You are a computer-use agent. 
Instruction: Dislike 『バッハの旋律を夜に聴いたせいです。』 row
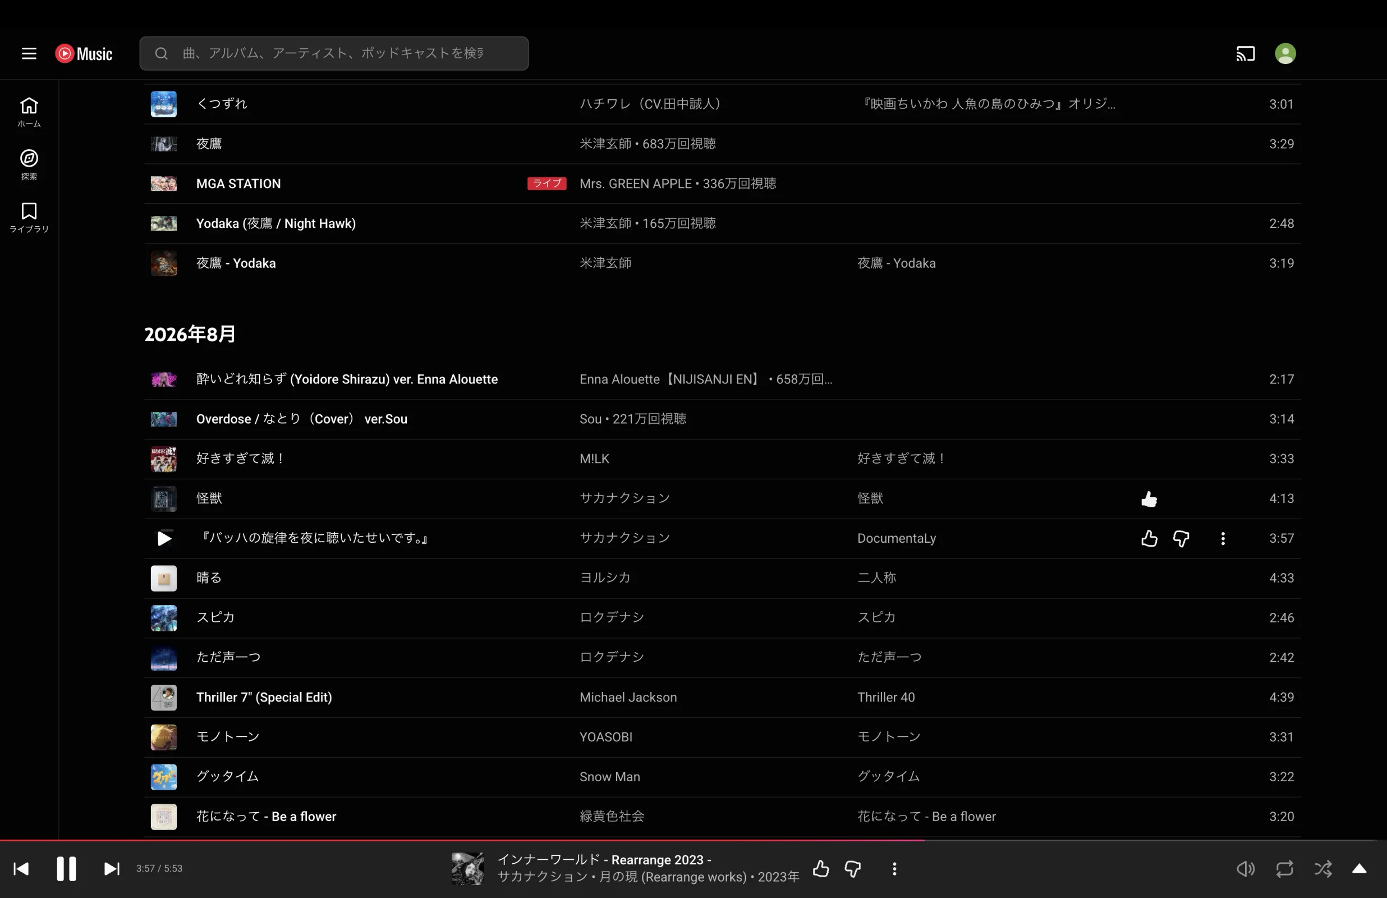[x=1181, y=538]
